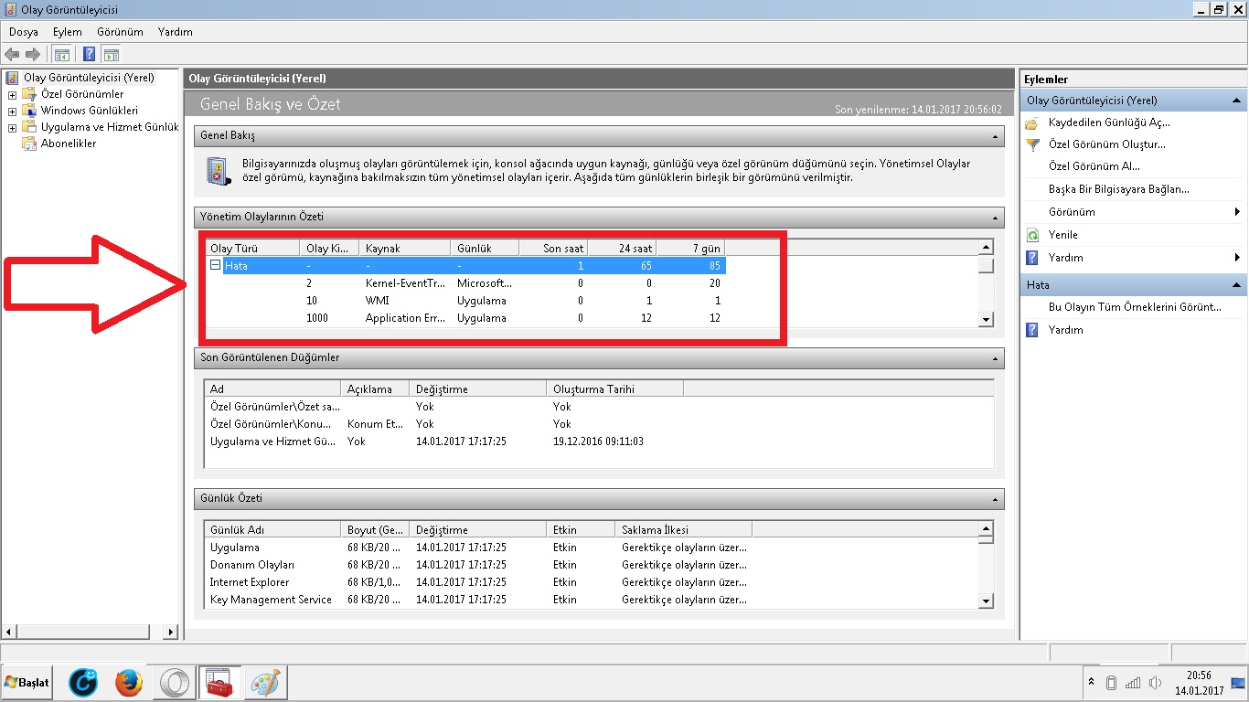
Task: Go back with the toolbar back arrow
Action: [13, 54]
